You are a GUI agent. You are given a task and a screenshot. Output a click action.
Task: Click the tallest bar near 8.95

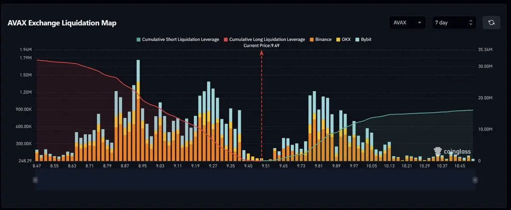pyautogui.click(x=138, y=110)
